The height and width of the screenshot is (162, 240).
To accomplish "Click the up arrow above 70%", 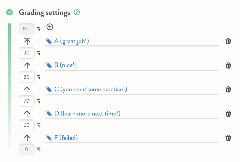I will tap(27, 89).
